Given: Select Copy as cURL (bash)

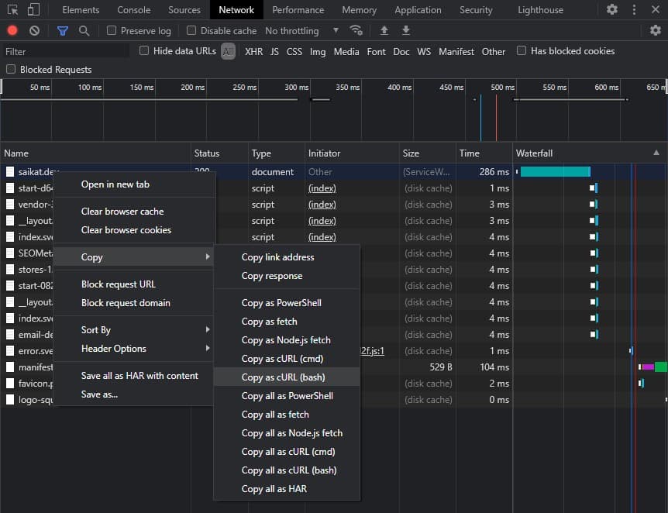Looking at the screenshot, I should (284, 377).
